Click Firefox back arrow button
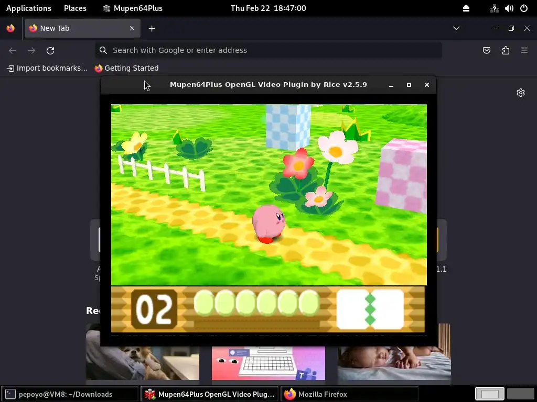Viewport: 537px width, 402px height. (13, 51)
